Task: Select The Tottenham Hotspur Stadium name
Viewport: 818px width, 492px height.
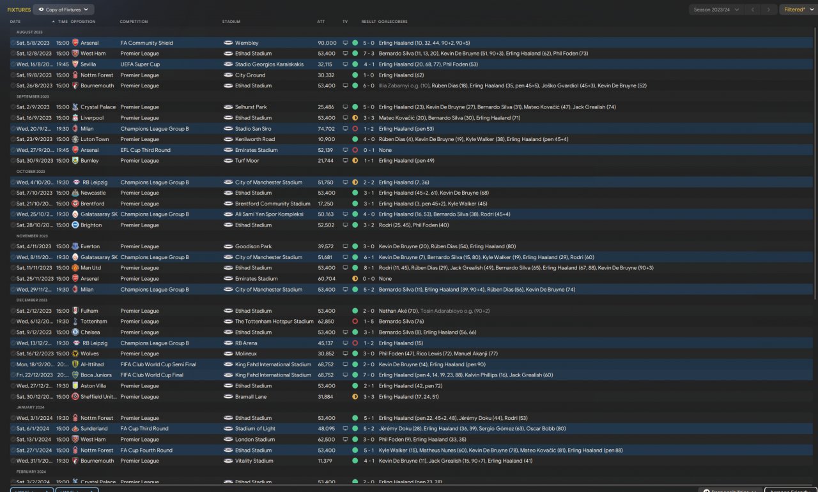Action: pyautogui.click(x=274, y=322)
